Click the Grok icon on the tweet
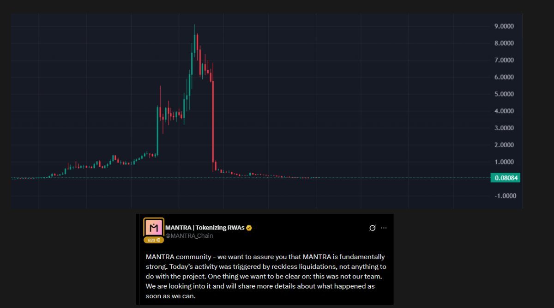 [373, 228]
